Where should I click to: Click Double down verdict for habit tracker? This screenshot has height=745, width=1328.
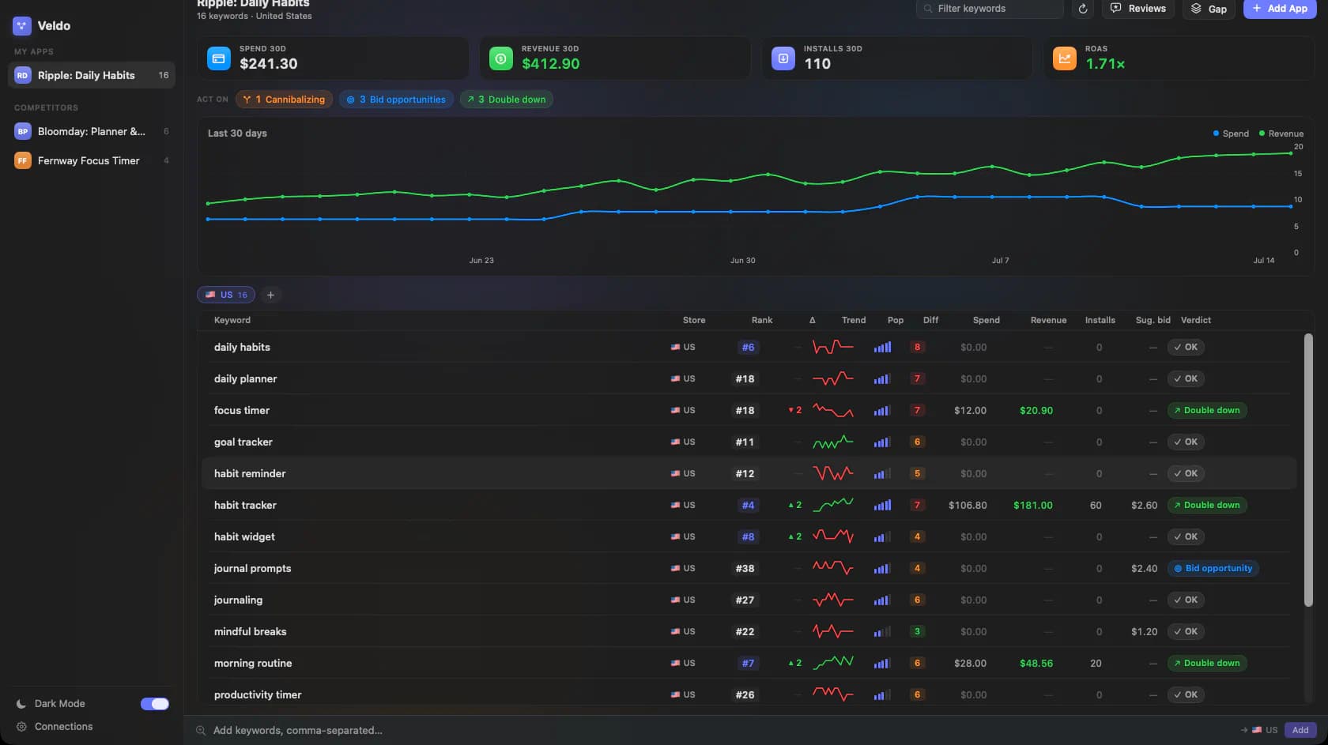[x=1207, y=505]
